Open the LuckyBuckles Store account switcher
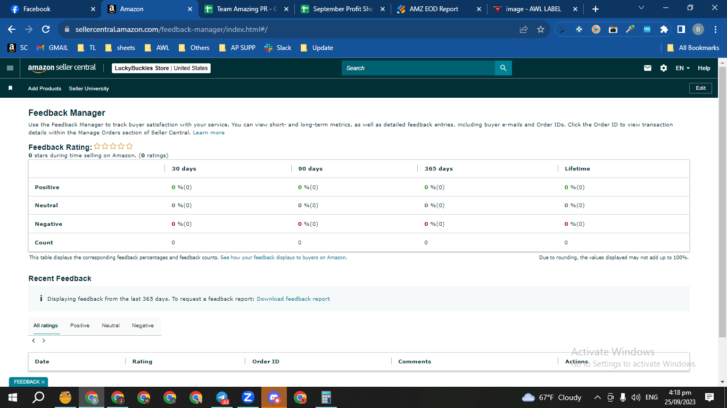This screenshot has width=727, height=408. [161, 68]
